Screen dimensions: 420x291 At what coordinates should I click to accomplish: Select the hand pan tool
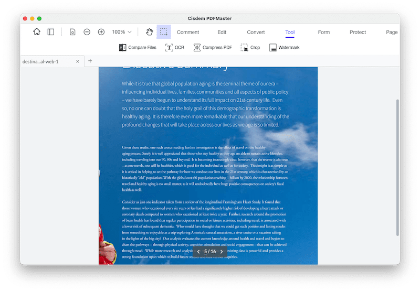[150, 32]
